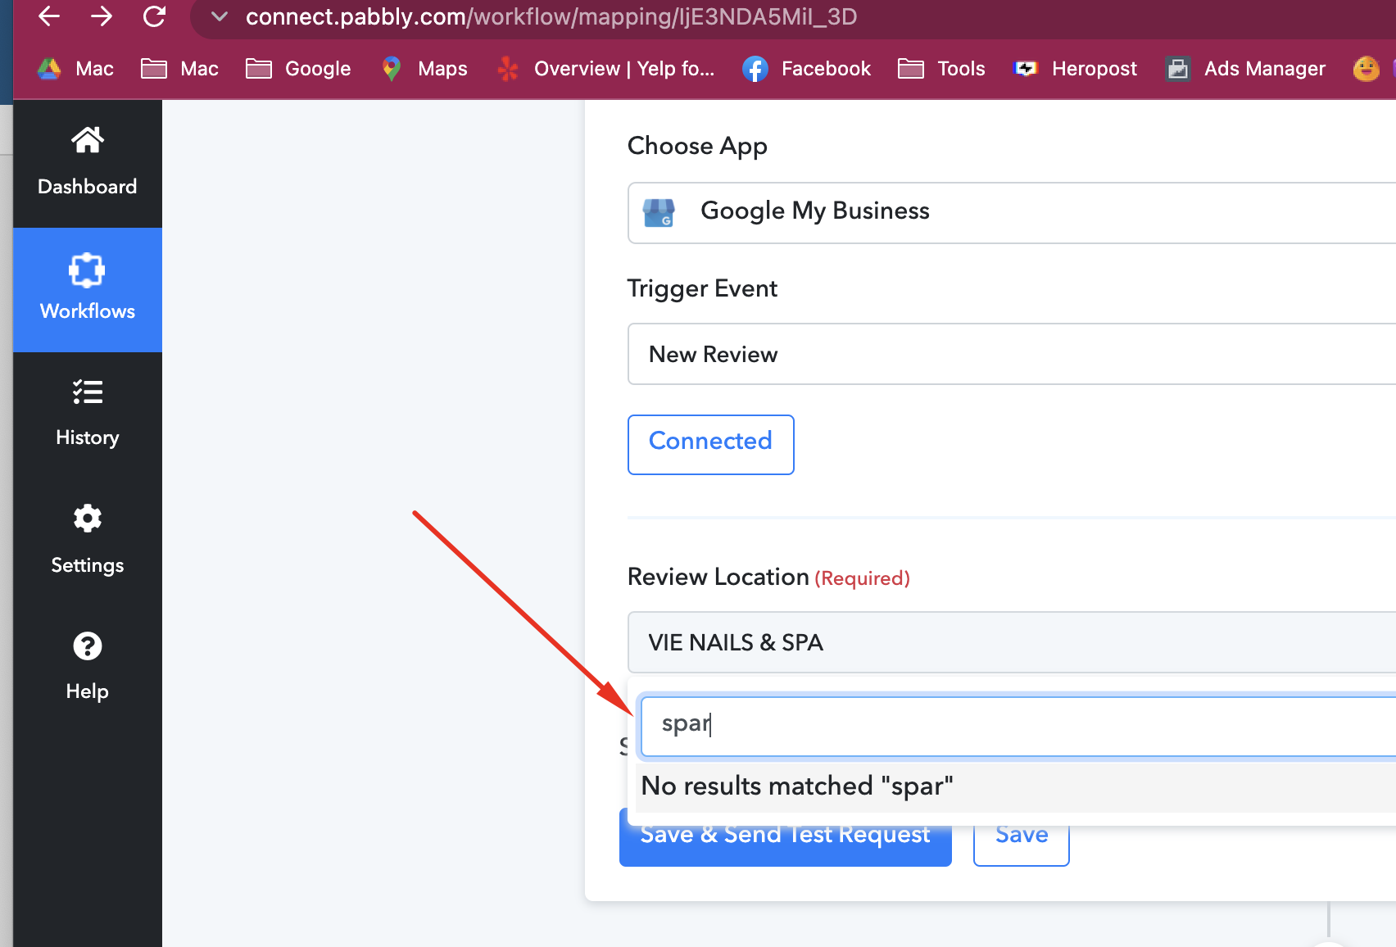Open the Tools bookmarks folder
1396x947 pixels.
(x=941, y=69)
